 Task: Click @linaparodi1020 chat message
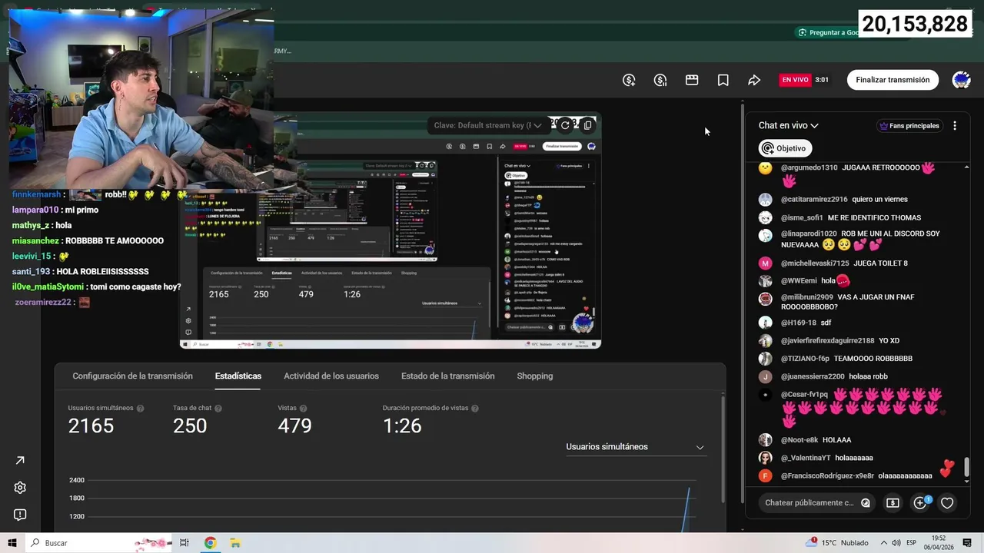click(860, 240)
